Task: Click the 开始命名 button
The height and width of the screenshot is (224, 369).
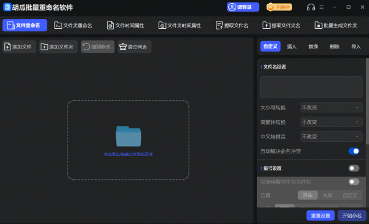Action: [352, 215]
